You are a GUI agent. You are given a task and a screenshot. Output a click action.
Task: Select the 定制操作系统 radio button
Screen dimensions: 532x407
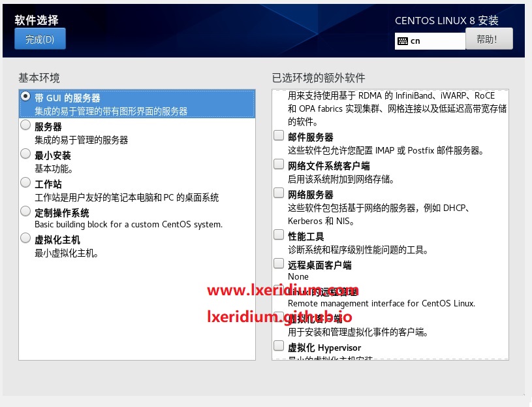25,211
